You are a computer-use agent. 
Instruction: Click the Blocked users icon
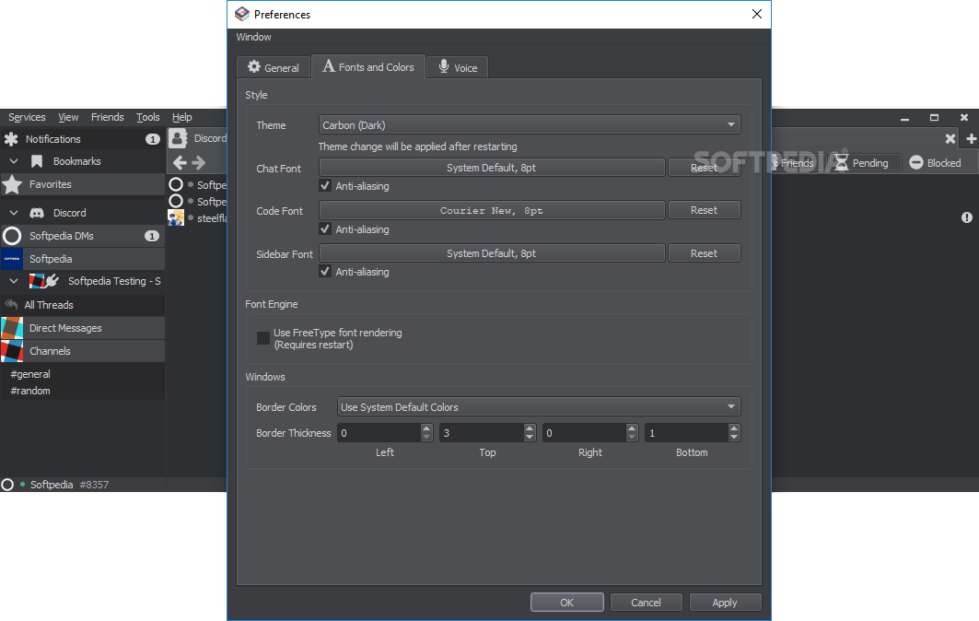[915, 162]
